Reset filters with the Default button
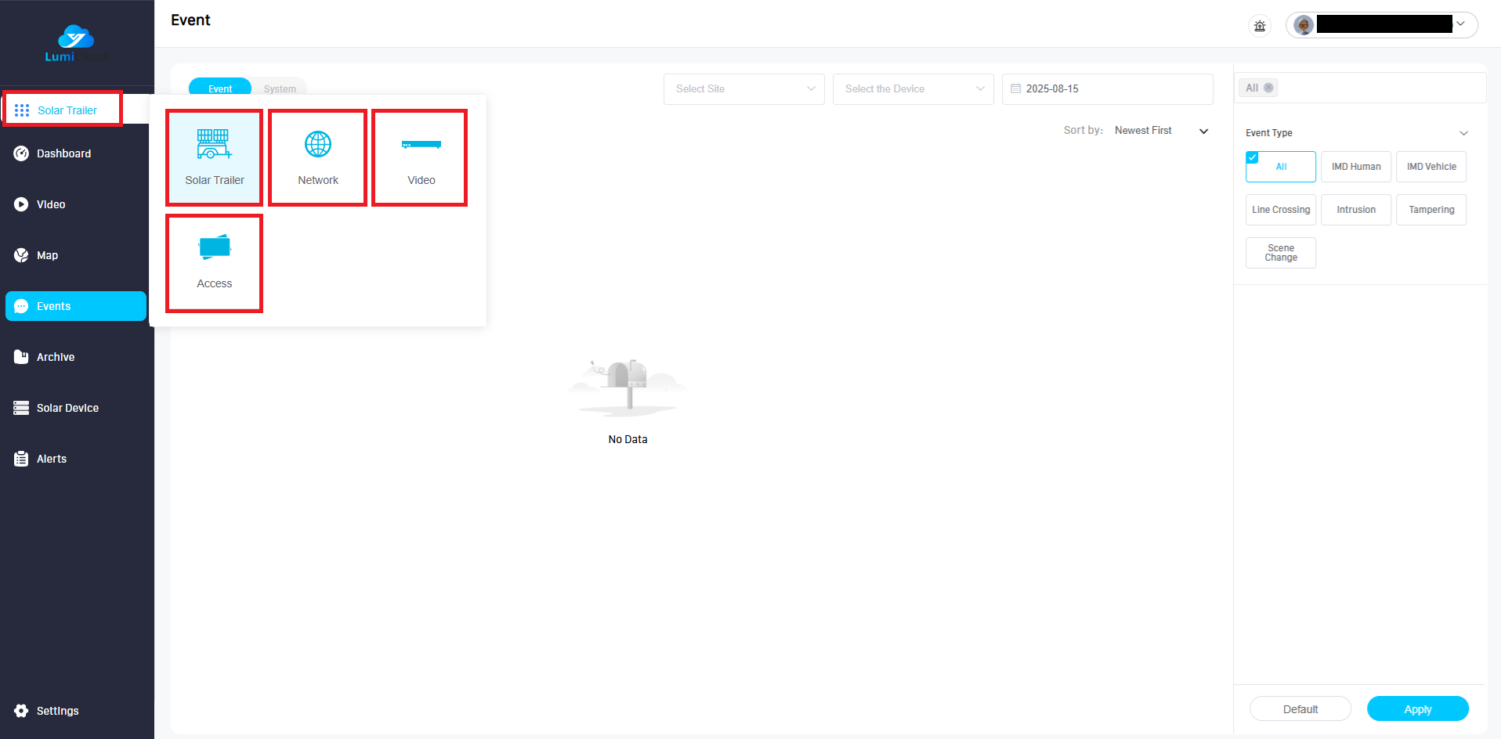1501x739 pixels. [1300, 709]
